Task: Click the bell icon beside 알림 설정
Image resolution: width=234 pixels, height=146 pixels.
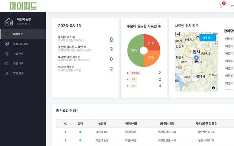Action: point(7,73)
